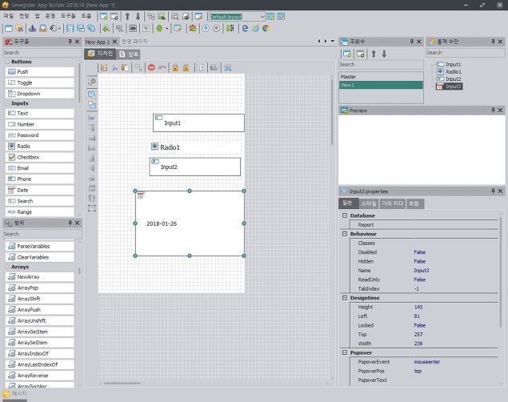Viewport: 508px width, 402px height.
Task: Select the Toggle control in toolbox
Action: pos(40,82)
